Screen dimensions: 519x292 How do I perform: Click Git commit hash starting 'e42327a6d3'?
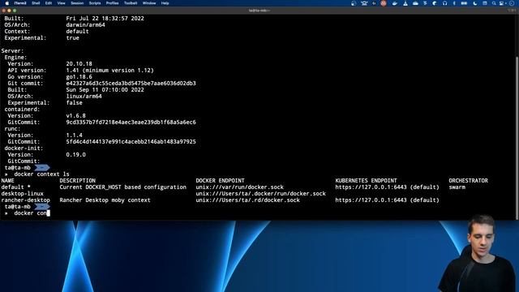coord(131,84)
